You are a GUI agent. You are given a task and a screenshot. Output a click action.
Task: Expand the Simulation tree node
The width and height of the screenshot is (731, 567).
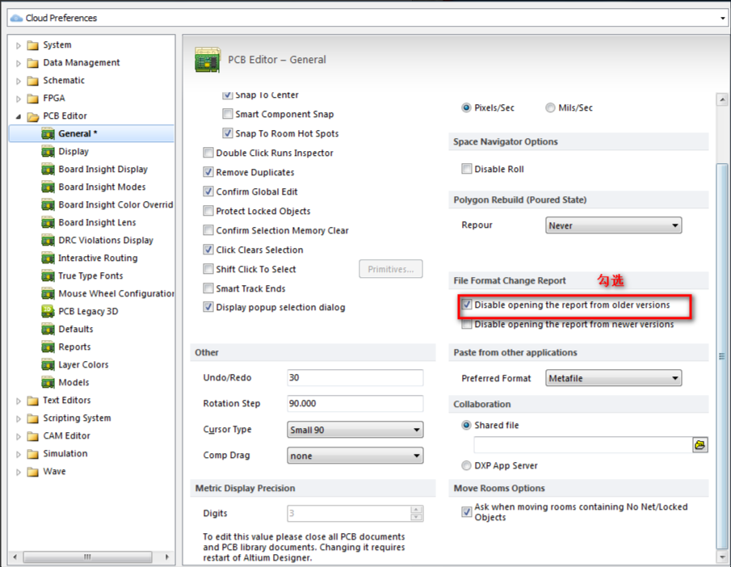pos(19,454)
